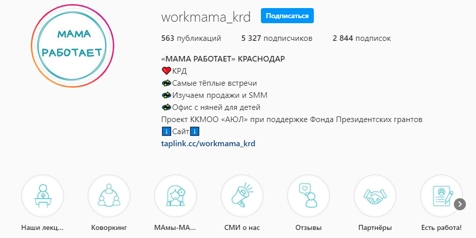
Task: Open the 563 публикаций count
Action: pyautogui.click(x=191, y=39)
